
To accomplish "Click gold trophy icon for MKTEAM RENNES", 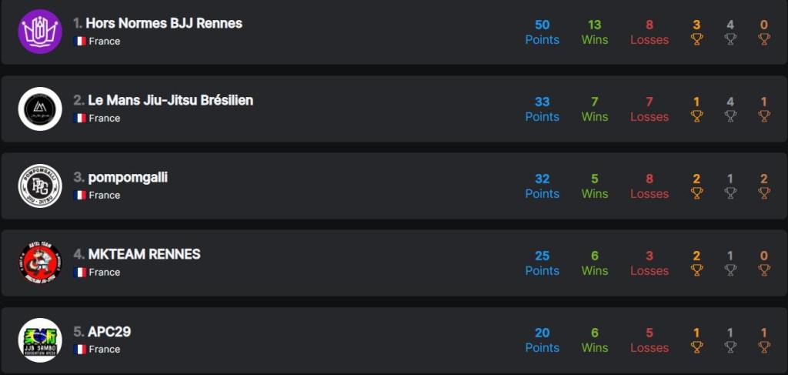I will (696, 270).
